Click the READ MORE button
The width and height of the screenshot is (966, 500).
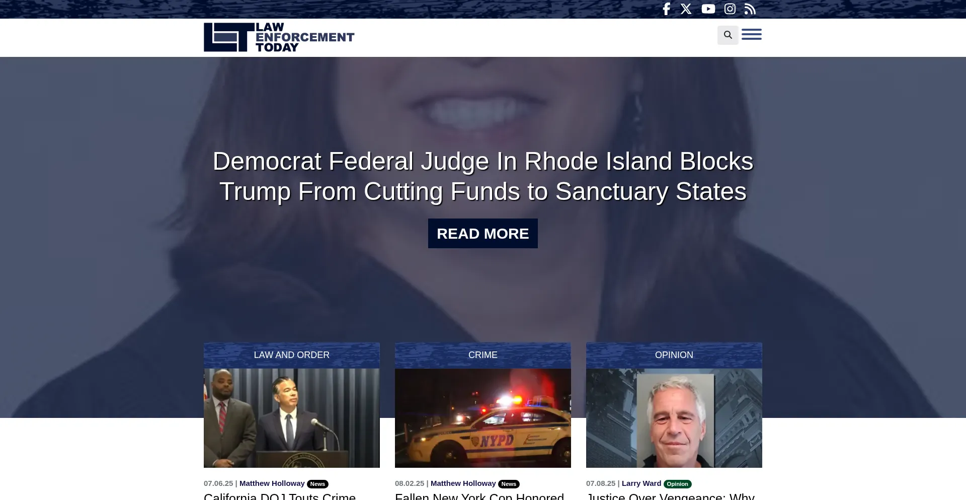point(483,233)
